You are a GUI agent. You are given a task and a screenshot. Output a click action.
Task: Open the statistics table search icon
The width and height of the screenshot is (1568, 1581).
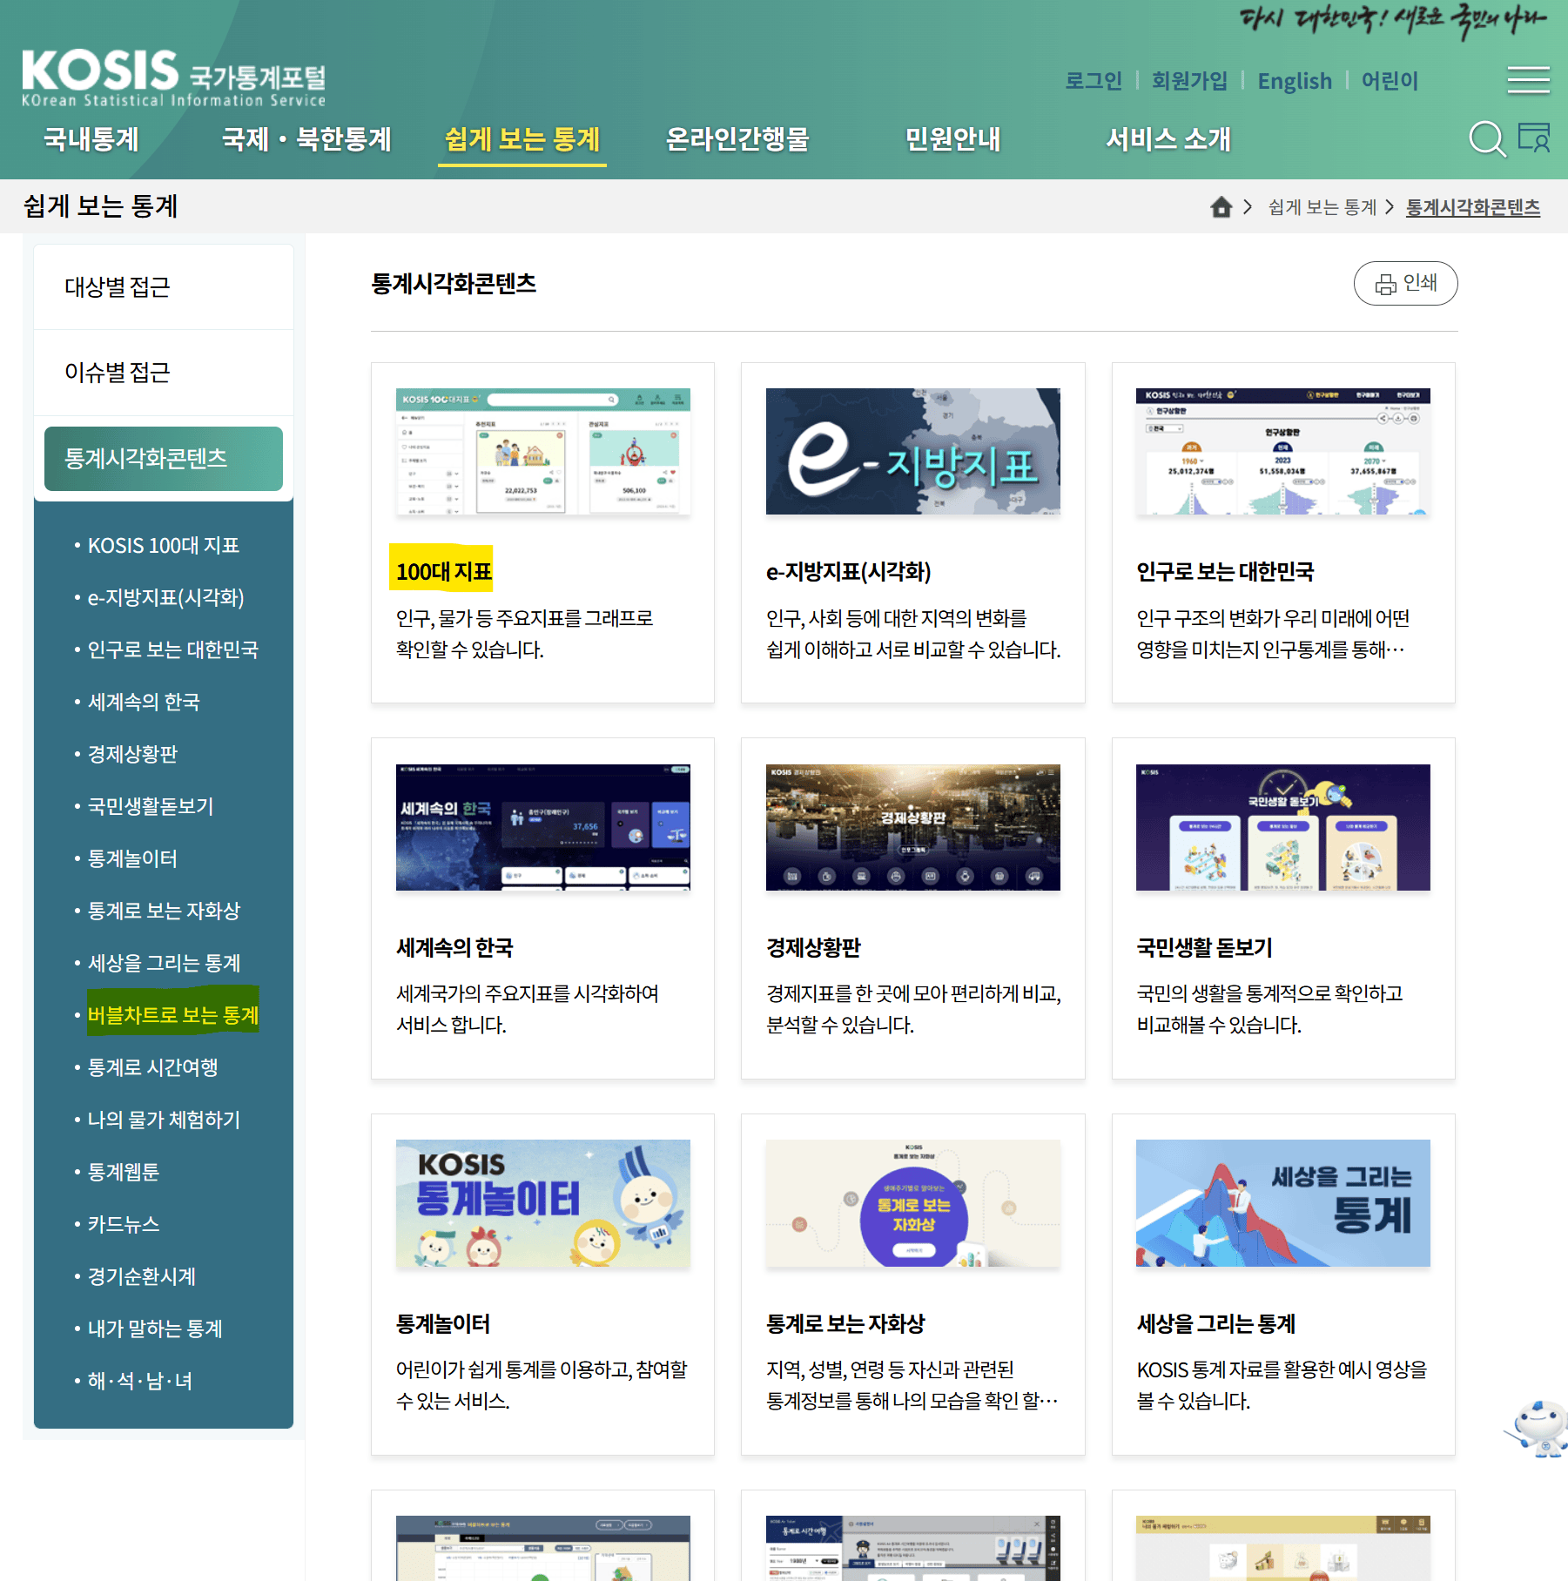coord(1534,138)
